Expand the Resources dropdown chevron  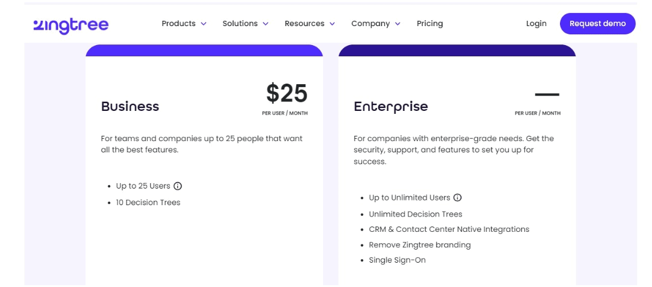click(x=332, y=24)
